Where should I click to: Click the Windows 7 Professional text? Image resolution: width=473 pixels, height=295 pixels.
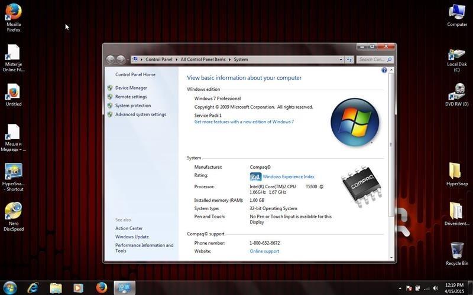pyautogui.click(x=218, y=99)
